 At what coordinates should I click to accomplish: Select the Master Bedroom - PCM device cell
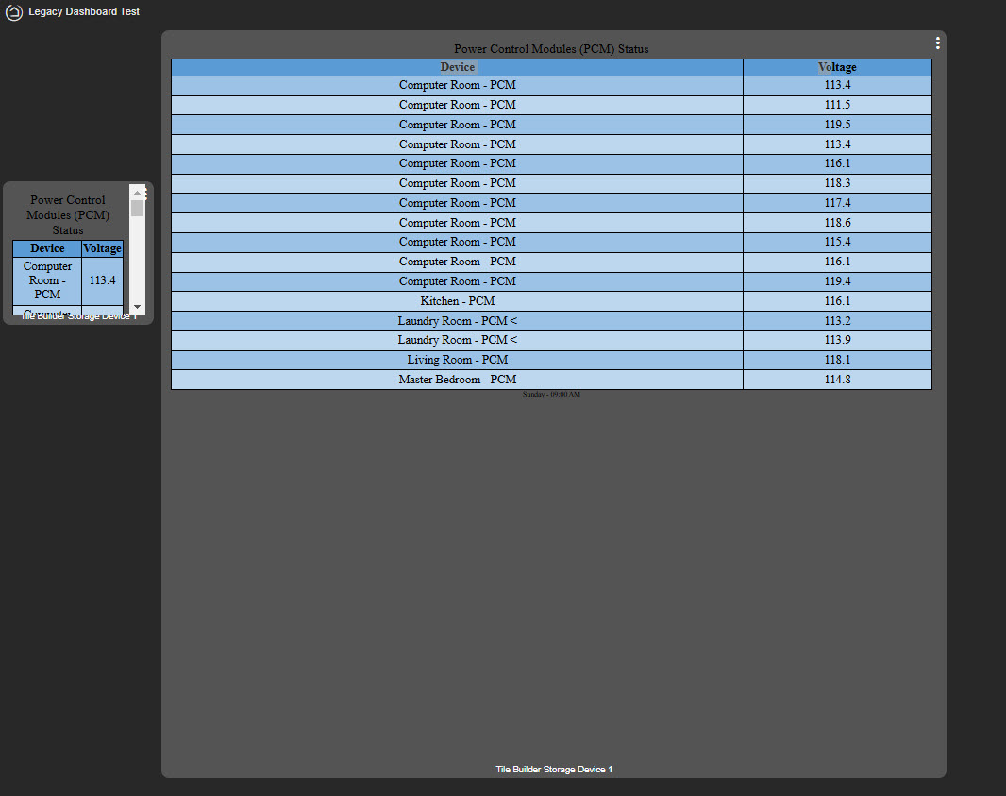[x=457, y=380]
